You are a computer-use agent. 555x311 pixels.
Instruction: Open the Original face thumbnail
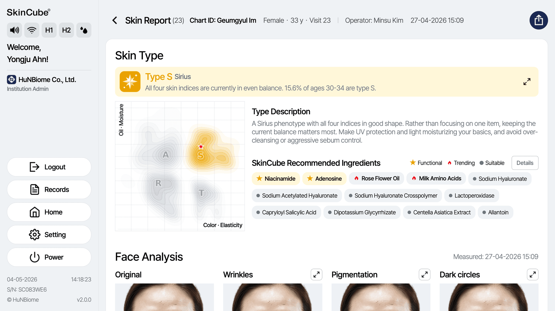coord(164,297)
